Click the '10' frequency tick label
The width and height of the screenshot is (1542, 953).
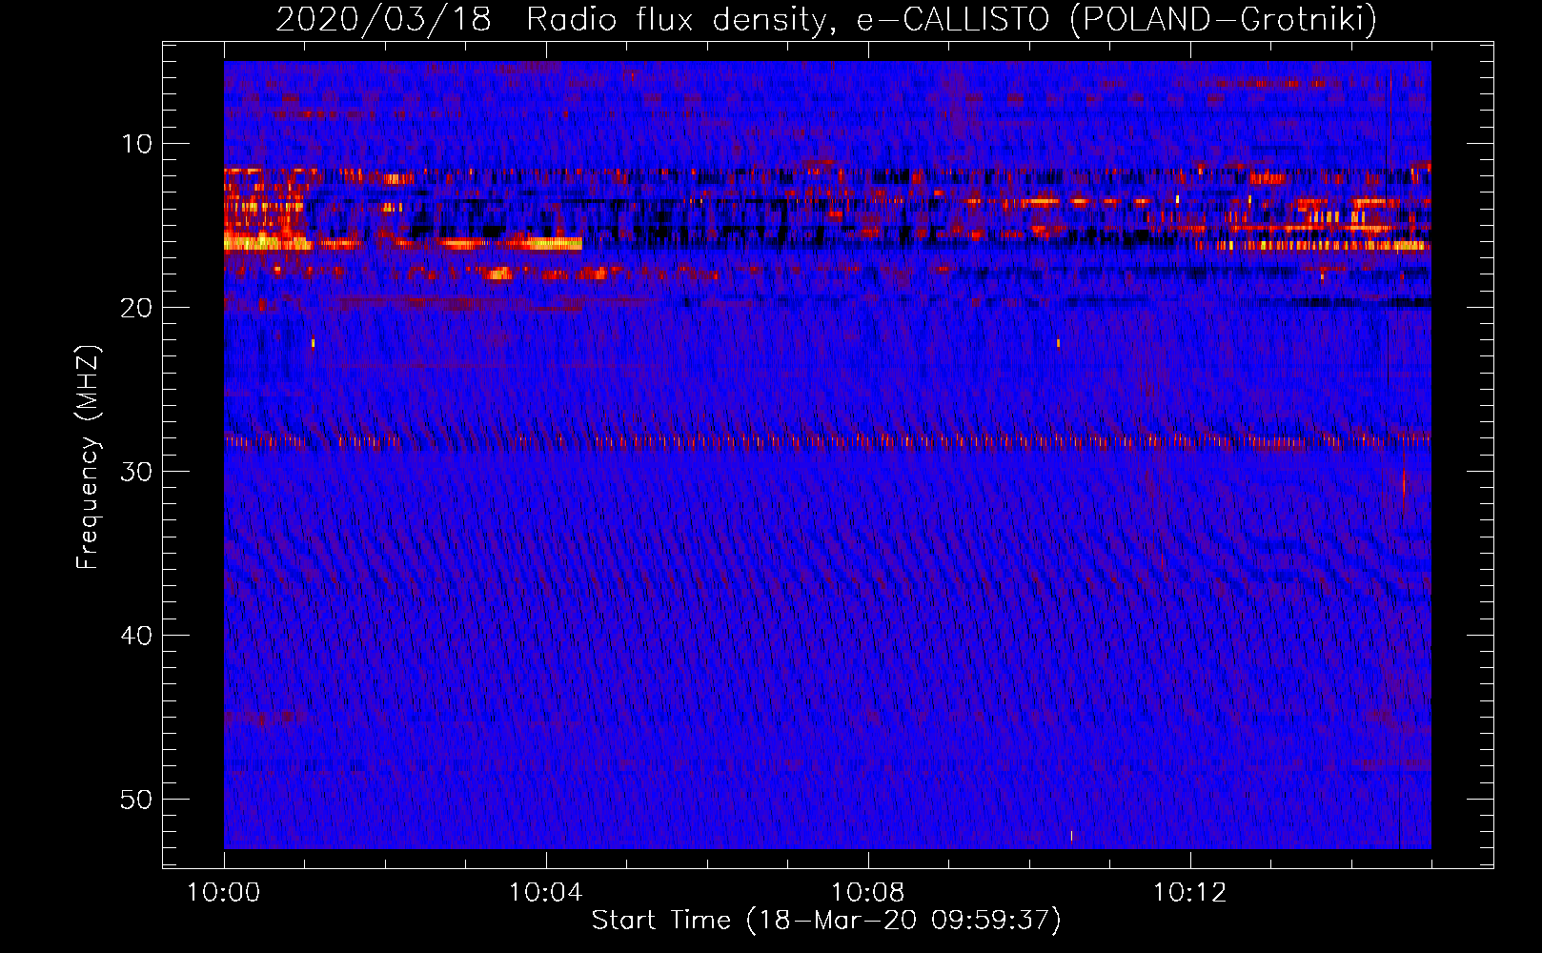137,144
